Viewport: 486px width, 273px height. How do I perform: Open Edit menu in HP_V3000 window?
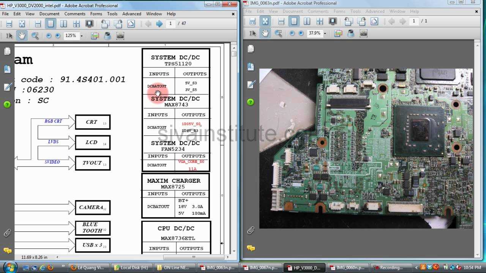pyautogui.click(x=17, y=14)
